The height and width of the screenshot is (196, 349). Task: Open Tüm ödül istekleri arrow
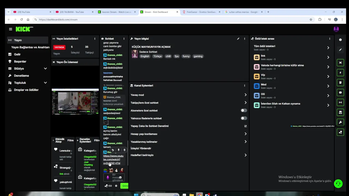(x=328, y=48)
